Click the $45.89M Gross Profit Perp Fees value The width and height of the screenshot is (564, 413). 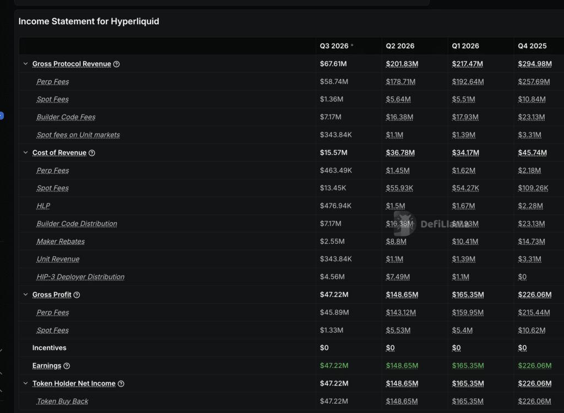tap(334, 312)
